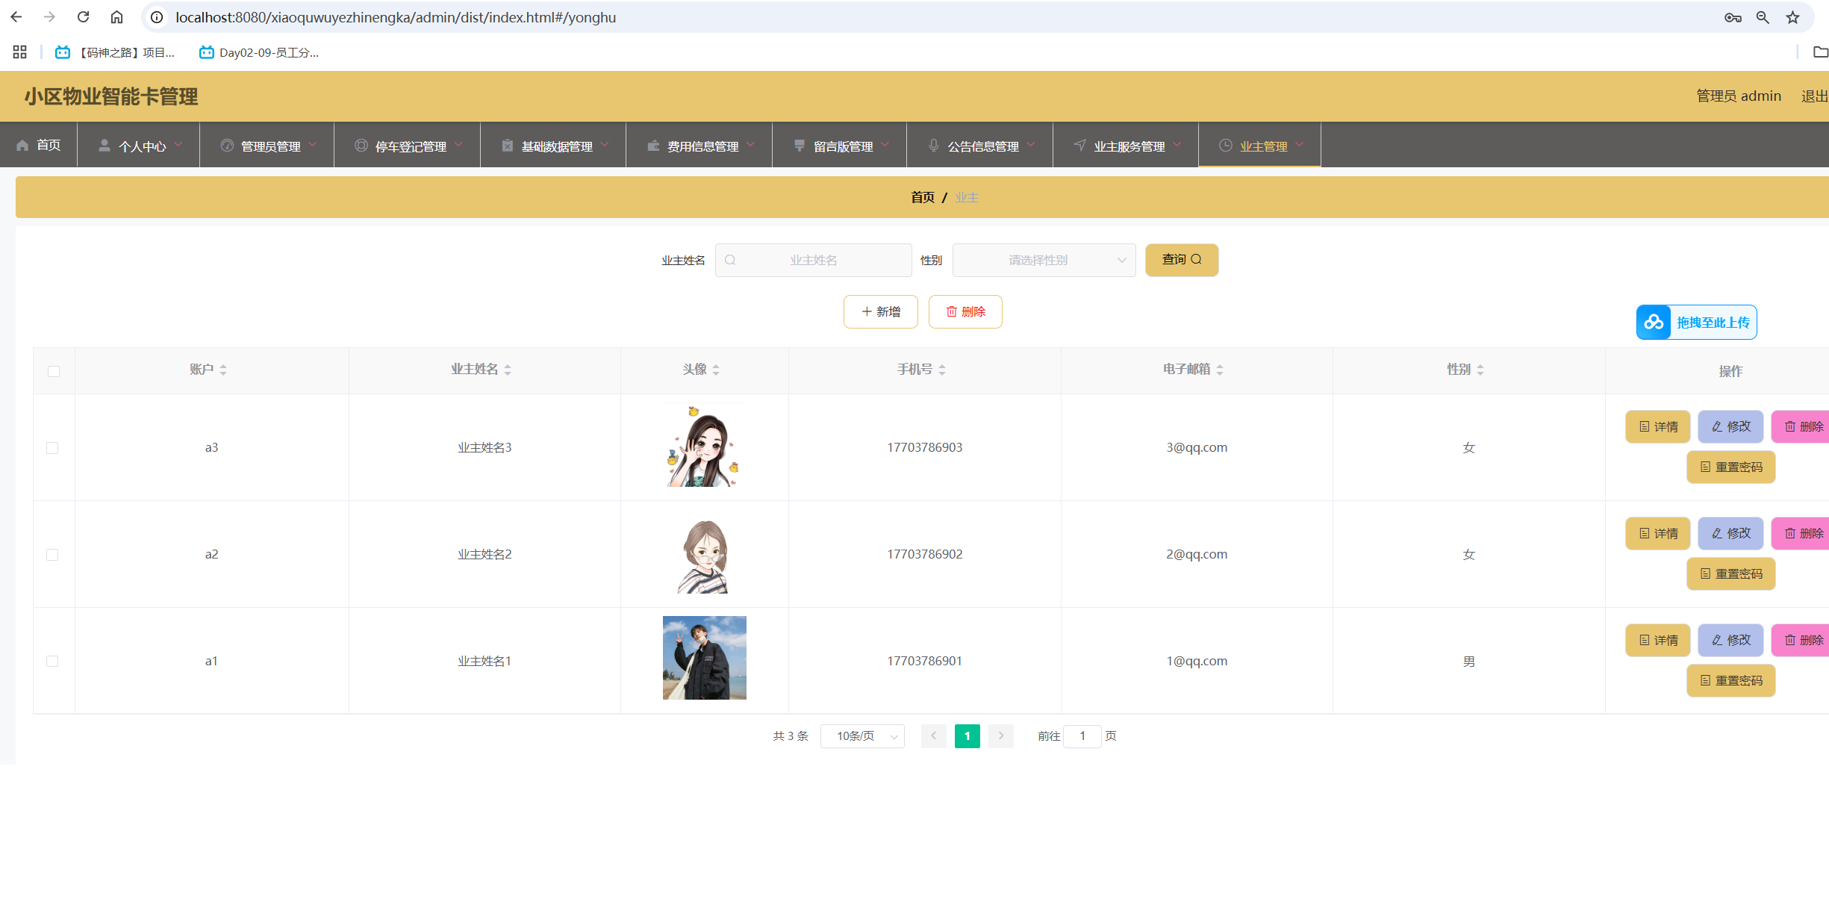Image resolution: width=1829 pixels, height=905 pixels.
Task: Check the select-all header checkbox
Action: click(54, 371)
